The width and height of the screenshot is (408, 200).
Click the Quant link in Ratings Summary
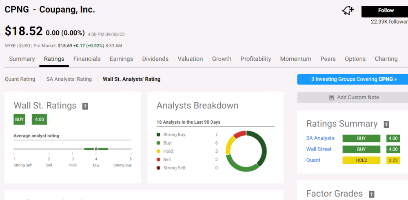pos(313,160)
